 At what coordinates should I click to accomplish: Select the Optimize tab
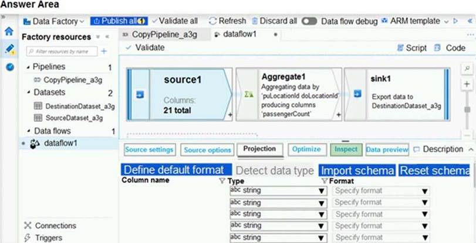click(x=306, y=150)
